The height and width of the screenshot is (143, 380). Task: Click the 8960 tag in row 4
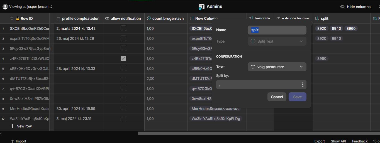click(x=321, y=58)
